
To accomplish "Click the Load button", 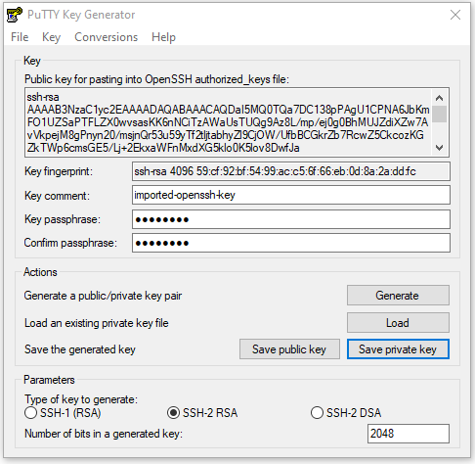I will [398, 323].
